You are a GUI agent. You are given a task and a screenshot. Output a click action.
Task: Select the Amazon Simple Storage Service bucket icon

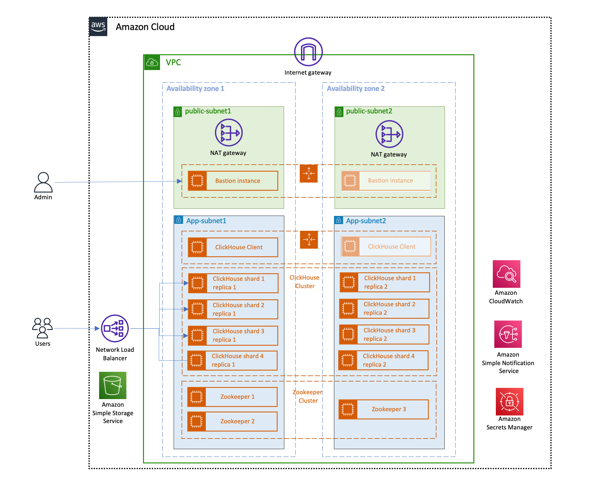[x=112, y=385]
